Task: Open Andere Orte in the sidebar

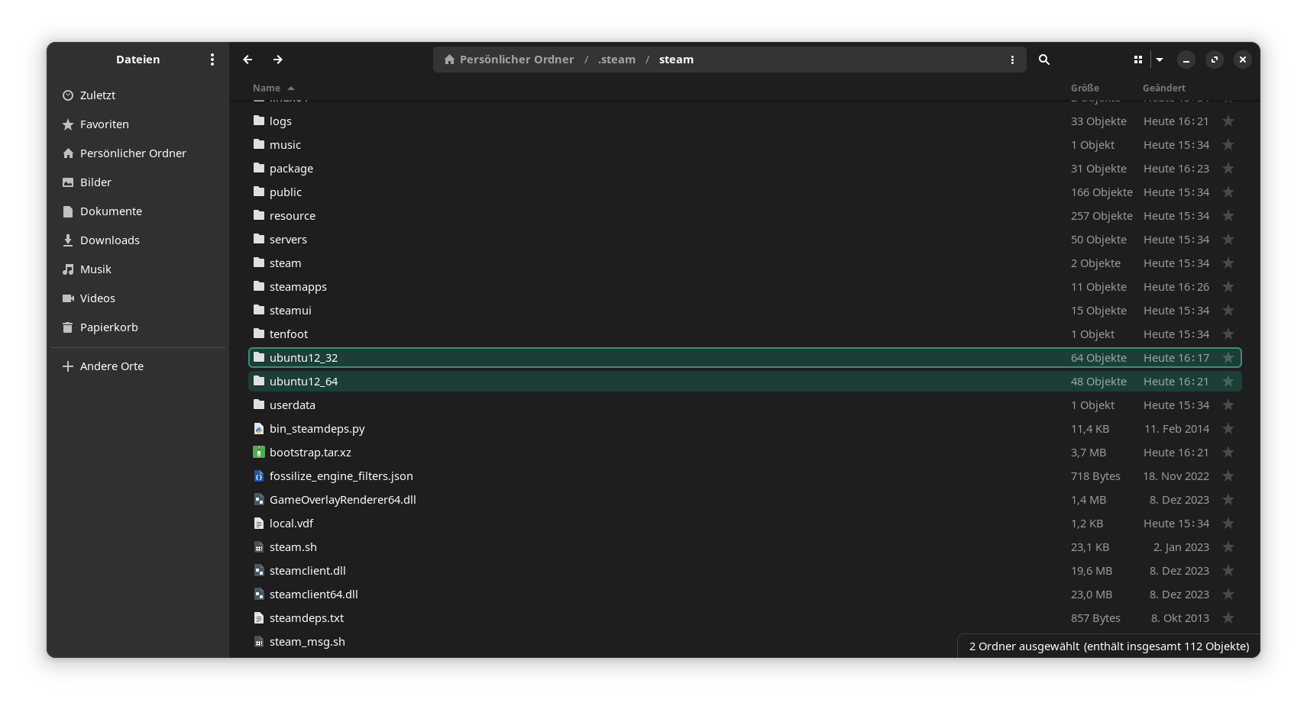Action: click(137, 366)
